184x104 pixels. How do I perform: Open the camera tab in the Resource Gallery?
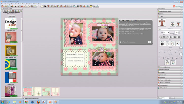5,11
